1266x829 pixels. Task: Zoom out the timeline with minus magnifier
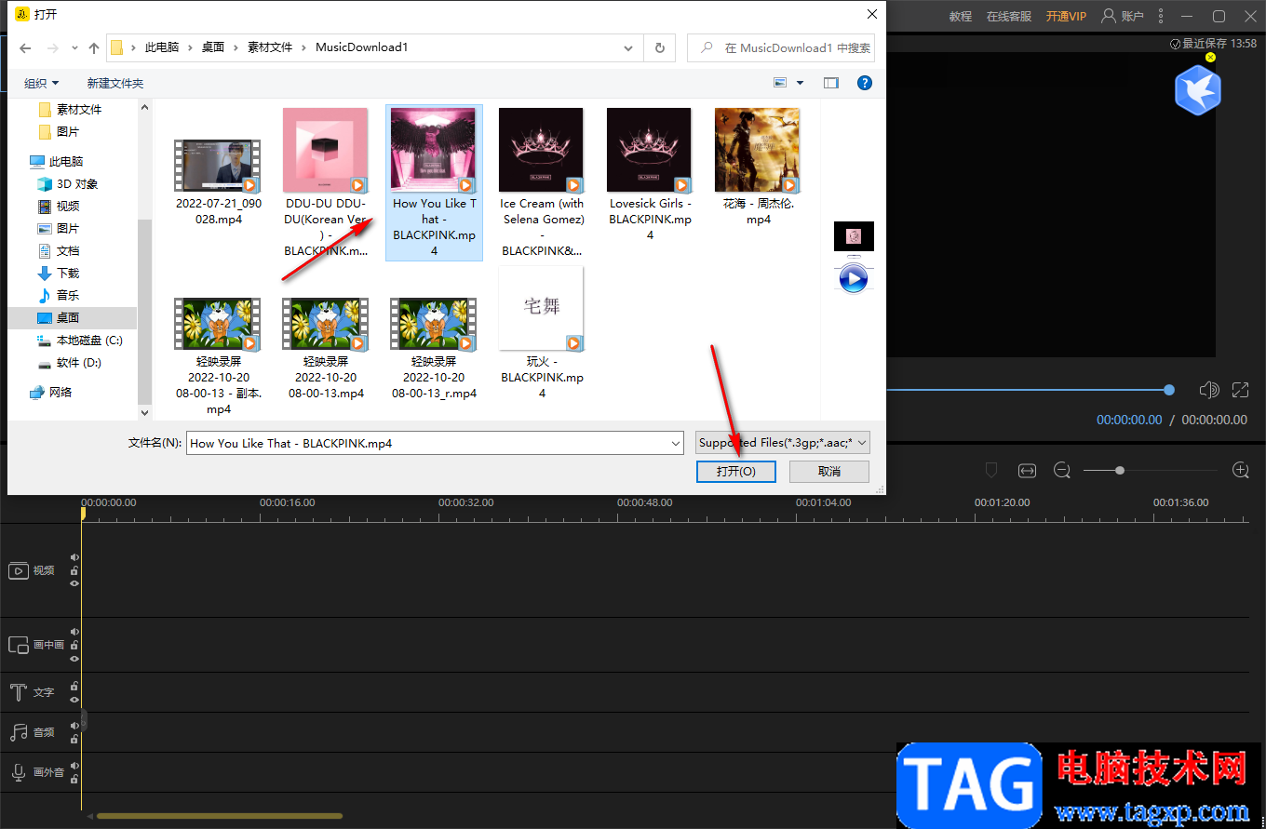[x=1062, y=471]
